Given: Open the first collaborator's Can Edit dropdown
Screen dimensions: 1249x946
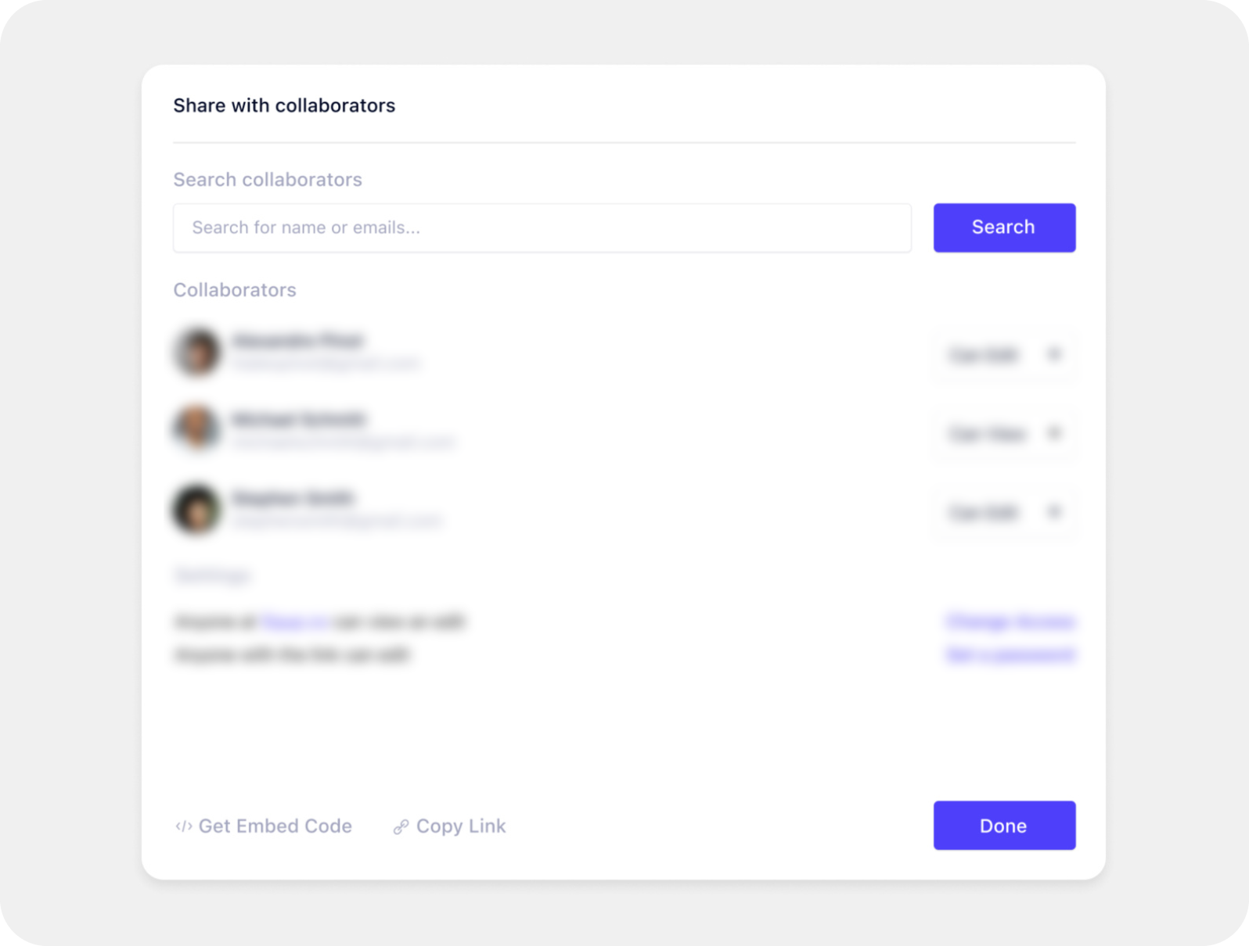Looking at the screenshot, I should point(1004,355).
